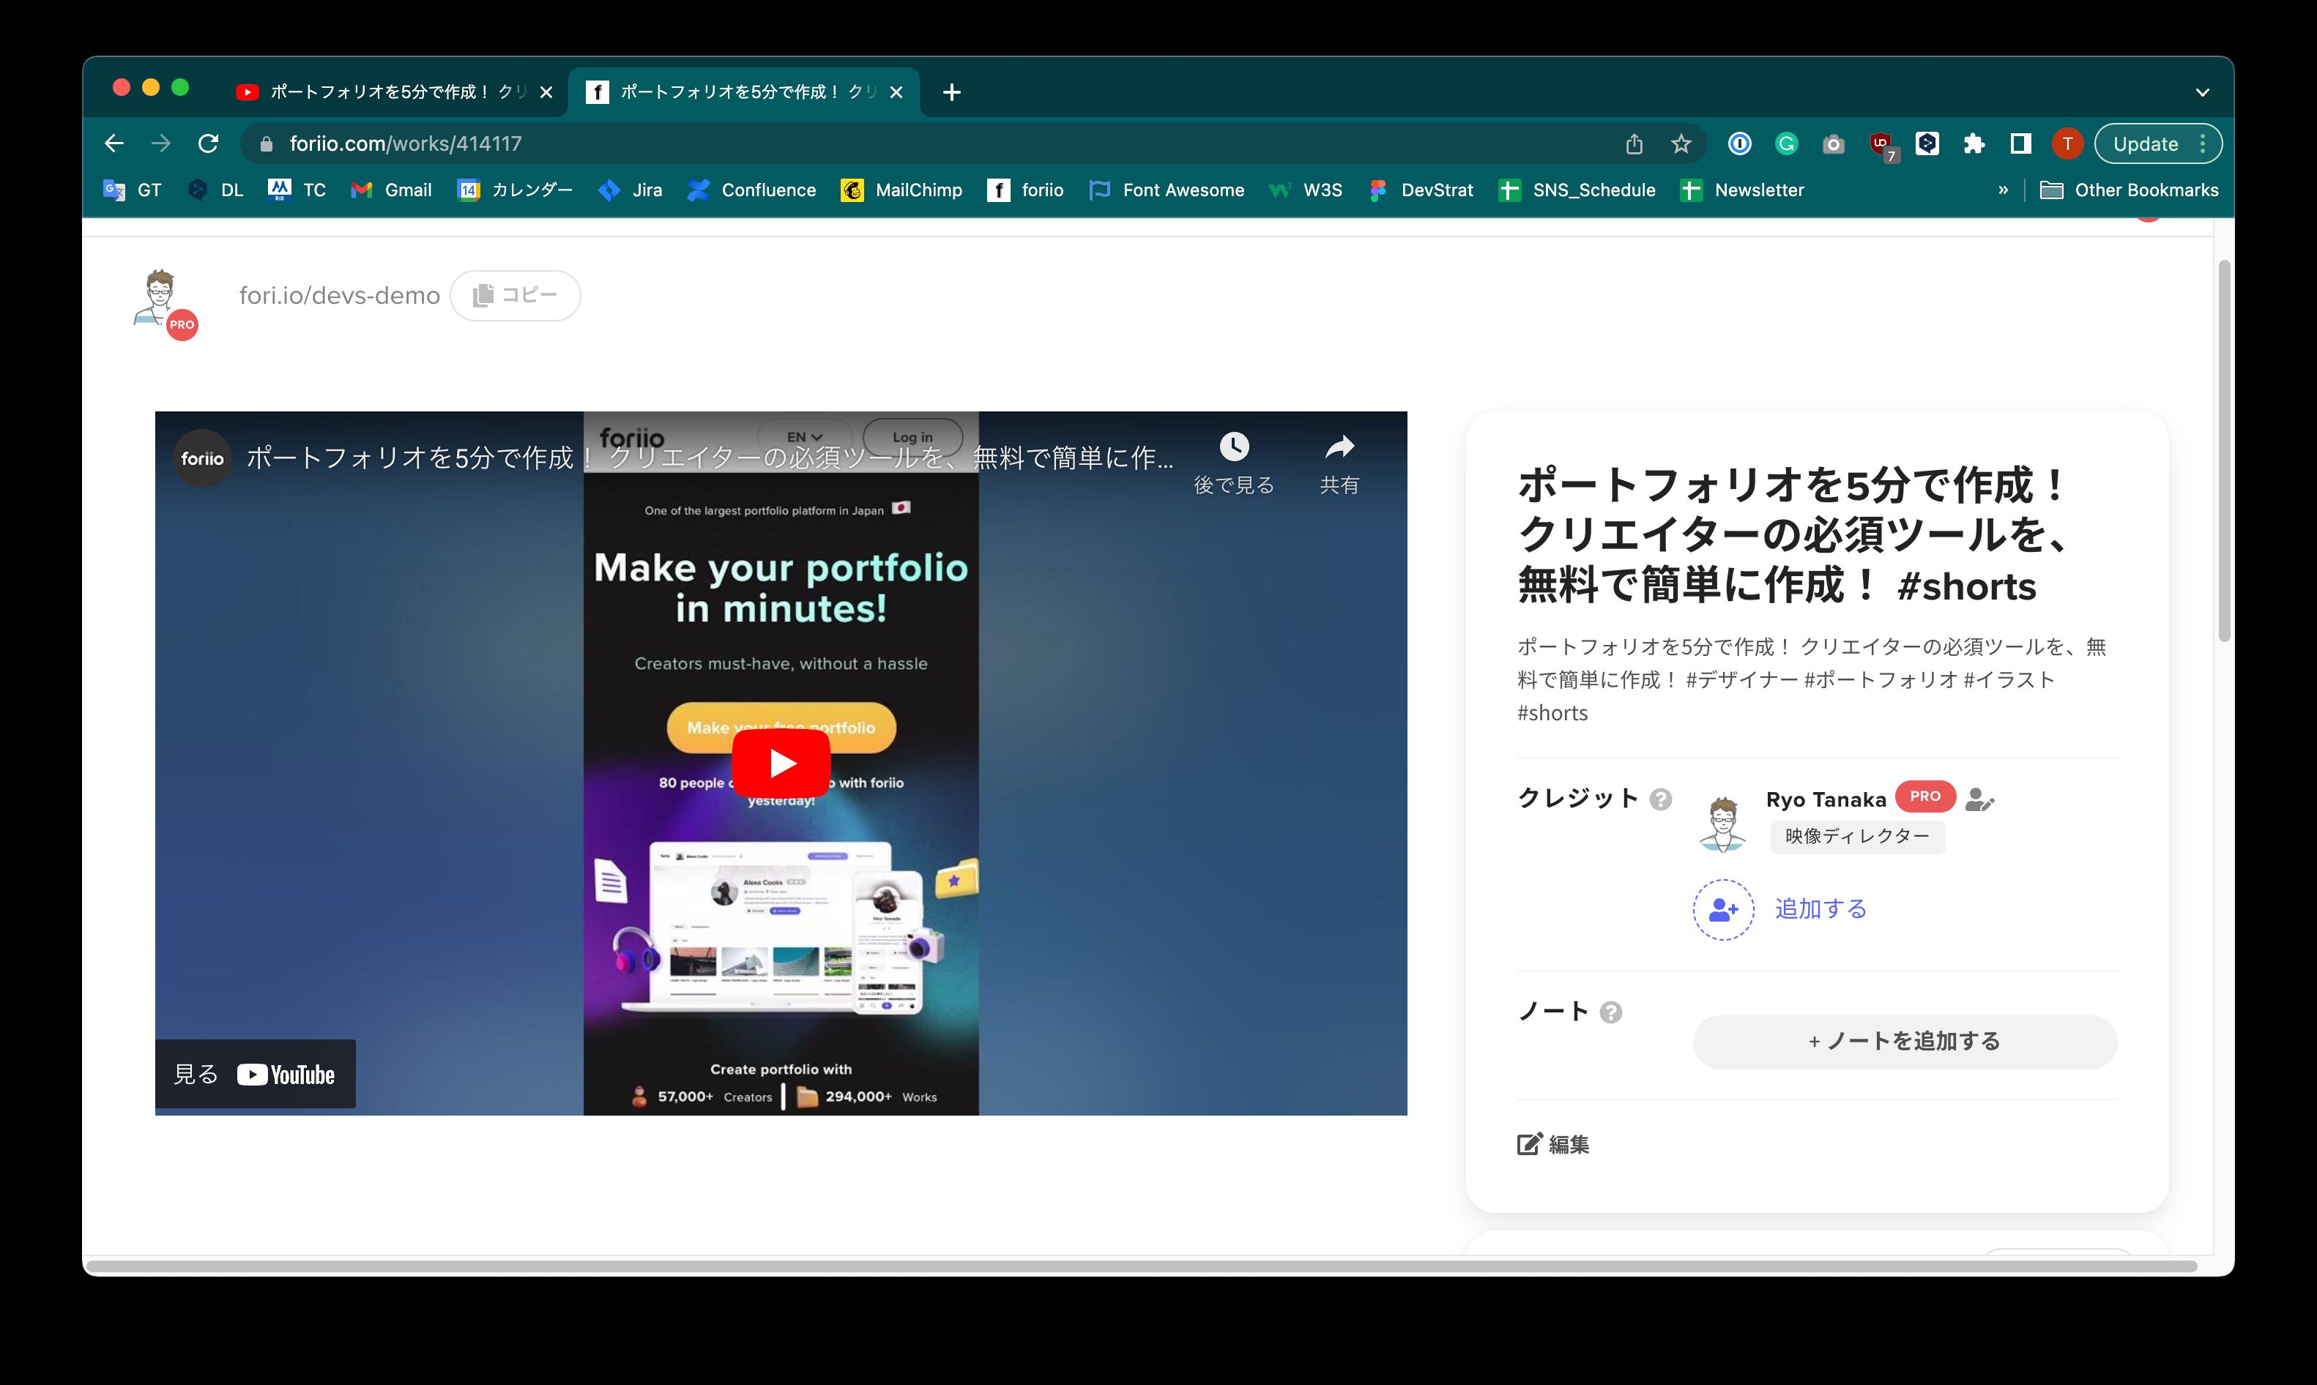Click the add-person icon beside 追加する

1722,909
